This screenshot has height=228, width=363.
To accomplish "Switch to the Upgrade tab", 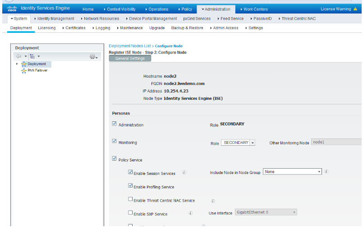I will 157,28.
